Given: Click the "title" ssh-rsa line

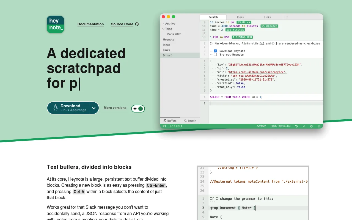Looking at the screenshot, I should click(247, 76).
